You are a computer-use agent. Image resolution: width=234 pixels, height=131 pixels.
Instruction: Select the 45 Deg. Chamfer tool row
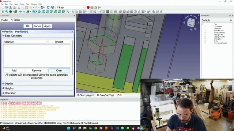click(217, 37)
